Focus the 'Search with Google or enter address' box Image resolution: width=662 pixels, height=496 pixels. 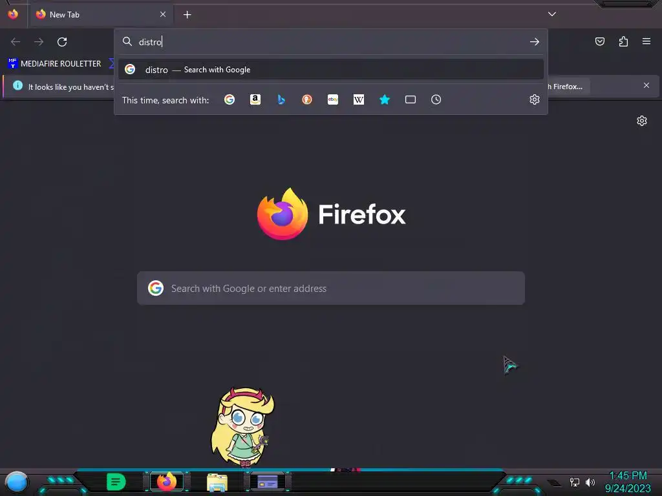331,288
